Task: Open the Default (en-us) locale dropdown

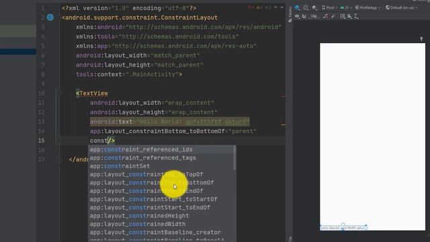Action: point(402,7)
